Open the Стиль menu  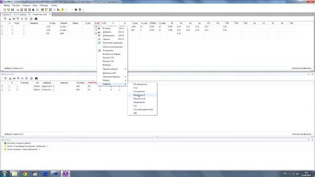click(x=54, y=5)
